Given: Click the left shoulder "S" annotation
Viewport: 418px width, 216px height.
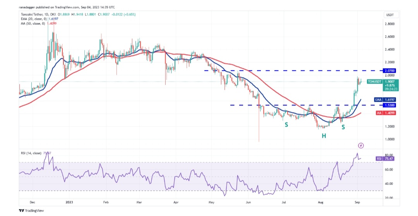Looking at the screenshot, I should coord(286,125).
